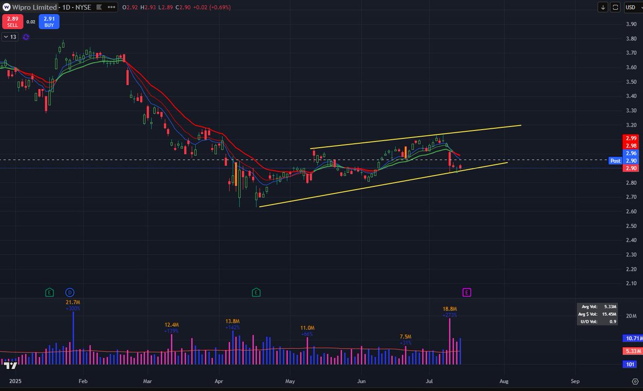The height and width of the screenshot is (391, 643).
Task: Click the Sep label on time axis
Action: [x=575, y=382]
